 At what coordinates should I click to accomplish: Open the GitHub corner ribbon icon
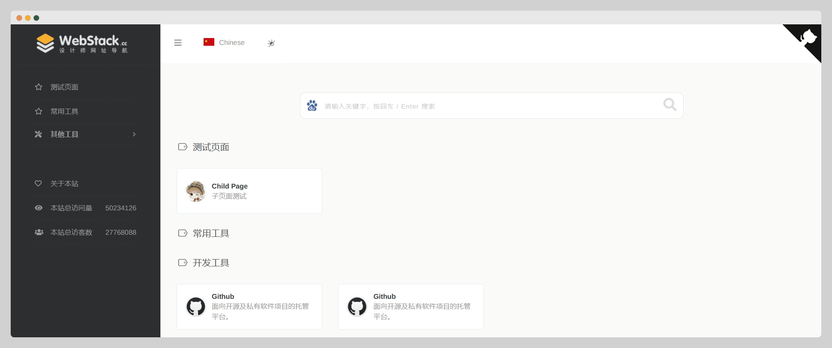pyautogui.click(x=808, y=37)
